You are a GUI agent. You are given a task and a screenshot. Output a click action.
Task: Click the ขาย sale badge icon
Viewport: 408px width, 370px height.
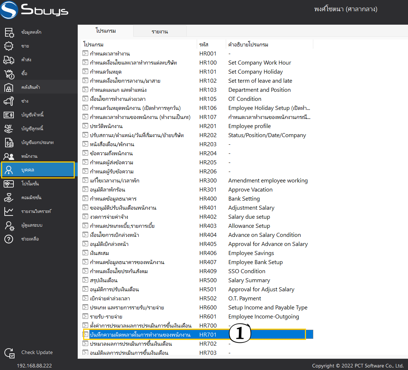click(9, 46)
